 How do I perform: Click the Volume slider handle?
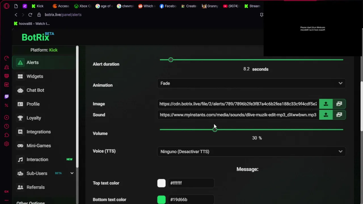[215, 129]
